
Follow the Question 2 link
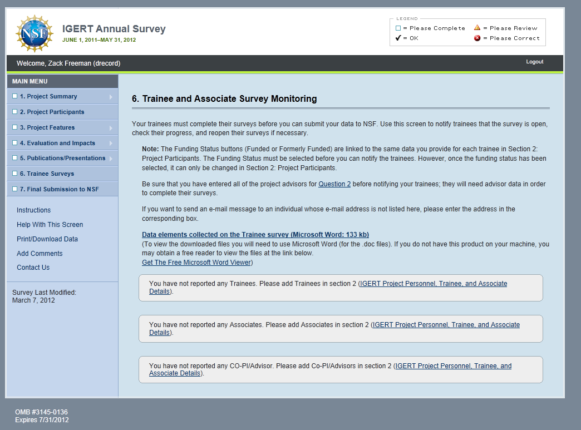[x=334, y=184]
